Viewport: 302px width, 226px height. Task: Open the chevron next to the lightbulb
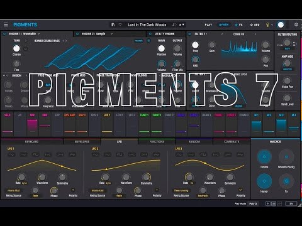(272, 25)
